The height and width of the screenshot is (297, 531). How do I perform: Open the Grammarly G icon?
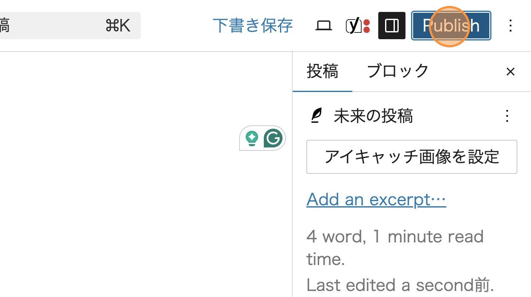(273, 138)
